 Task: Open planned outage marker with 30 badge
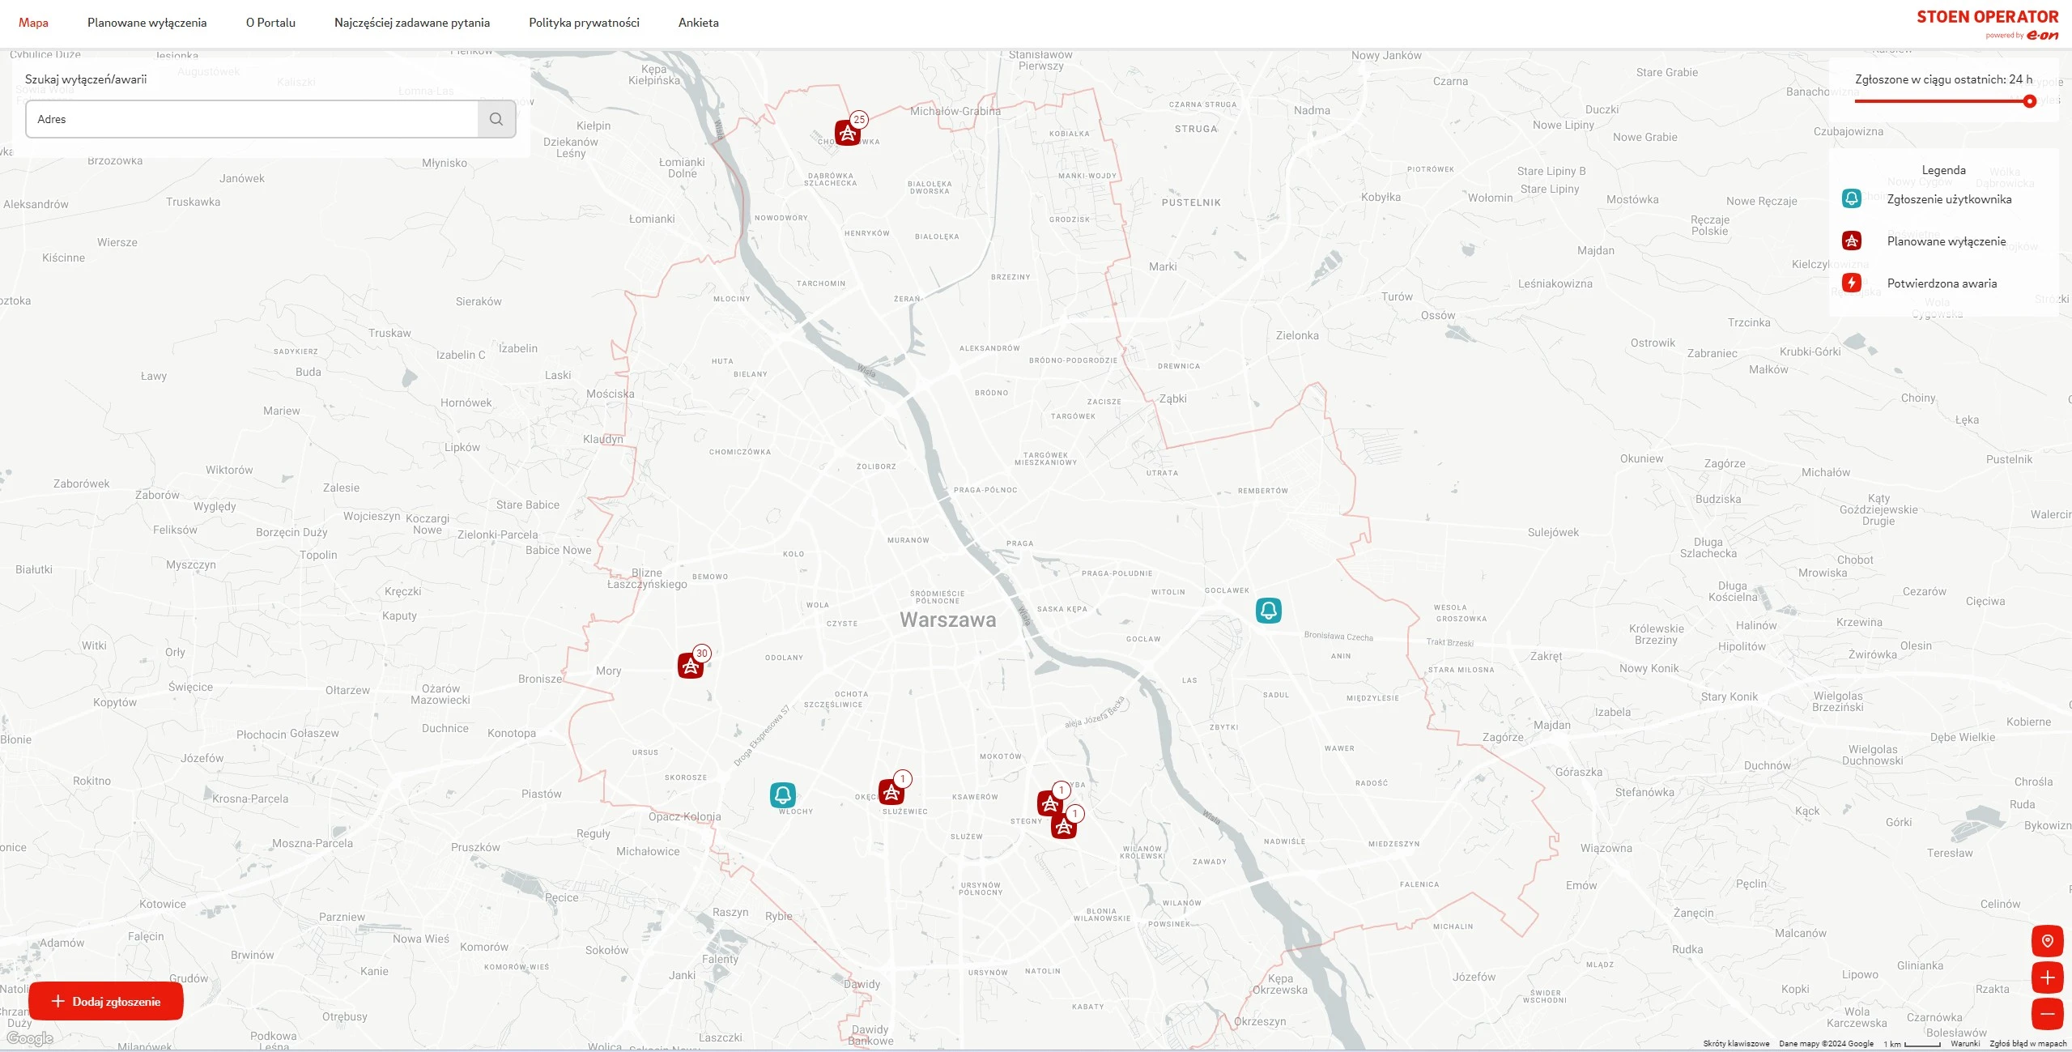click(x=691, y=666)
